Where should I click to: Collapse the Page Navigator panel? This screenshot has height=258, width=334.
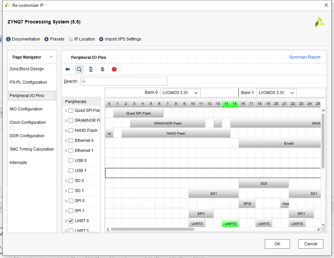pos(51,57)
